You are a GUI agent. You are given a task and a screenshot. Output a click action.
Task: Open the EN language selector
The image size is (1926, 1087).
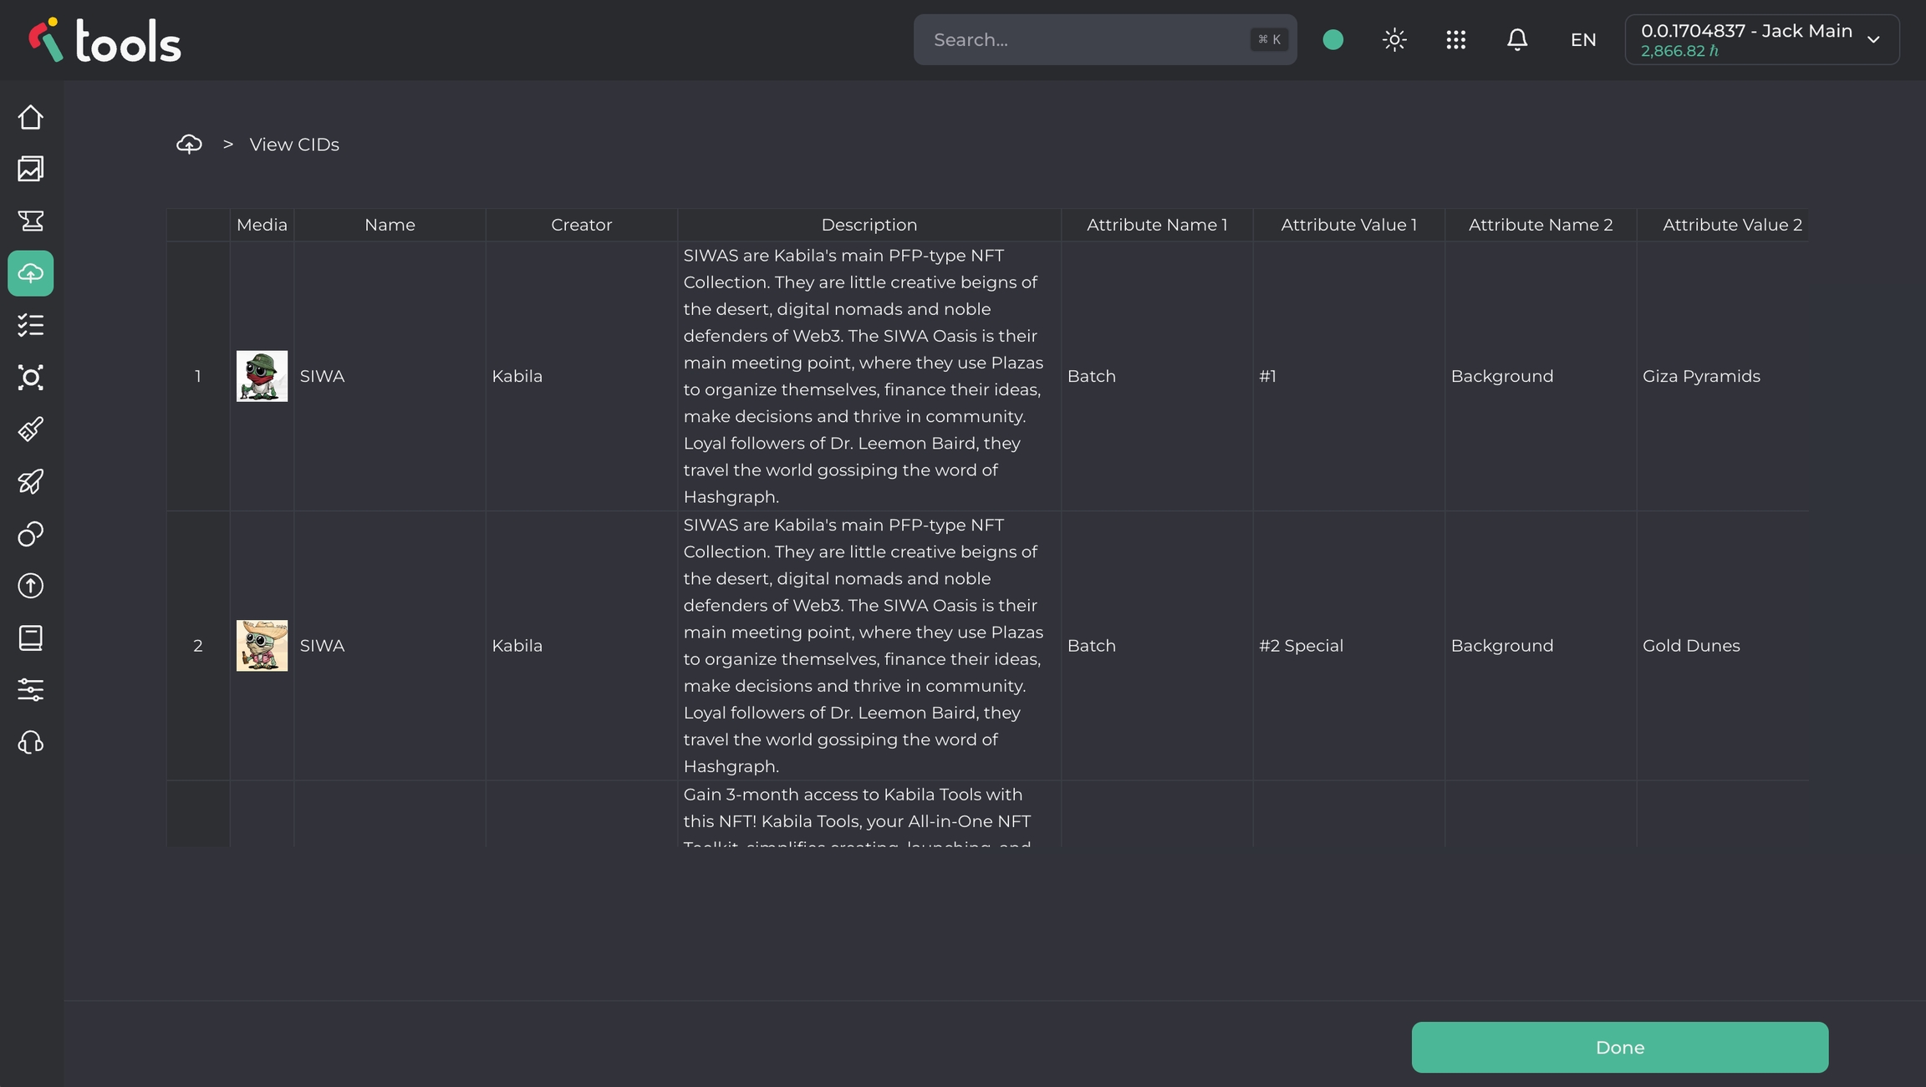coord(1582,39)
